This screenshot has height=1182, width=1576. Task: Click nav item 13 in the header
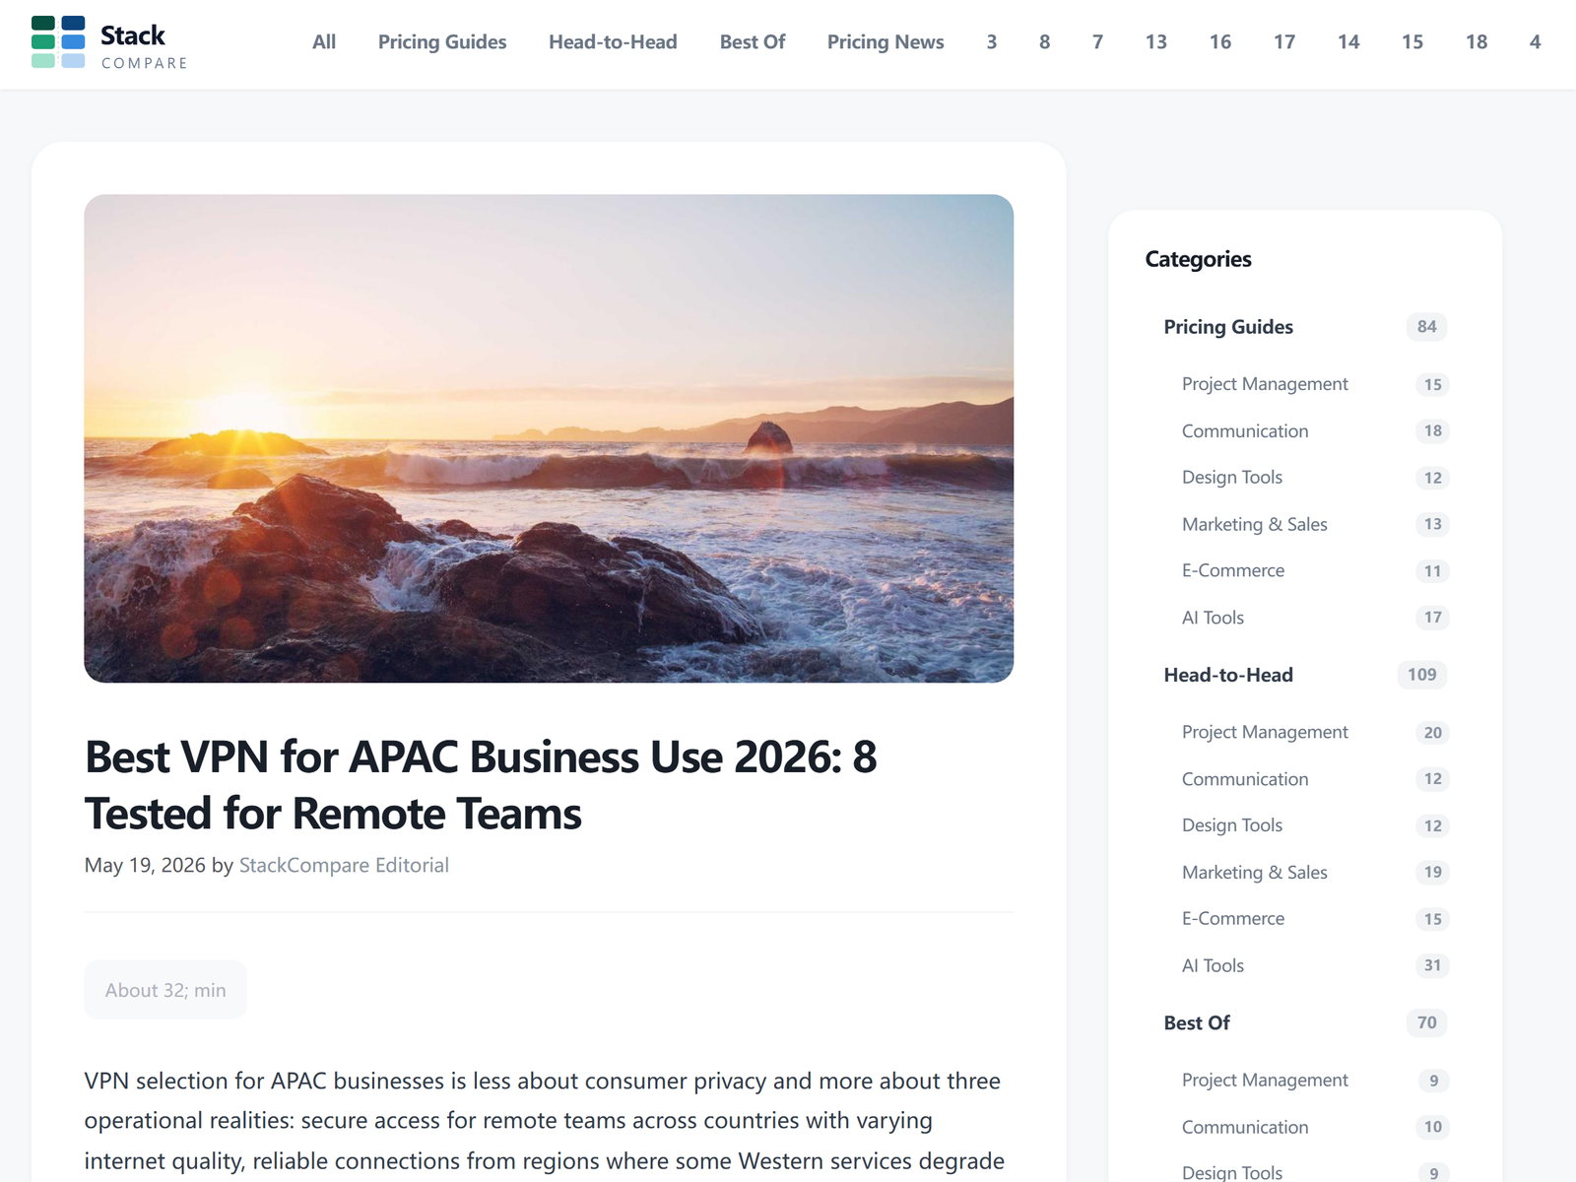pos(1156,42)
